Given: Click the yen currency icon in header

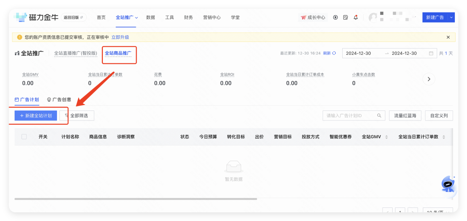Looking at the screenshot, I should coord(335,17).
